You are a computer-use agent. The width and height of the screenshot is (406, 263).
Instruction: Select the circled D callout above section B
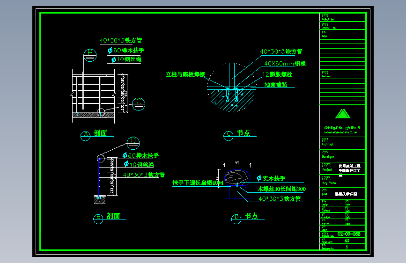tap(133, 143)
